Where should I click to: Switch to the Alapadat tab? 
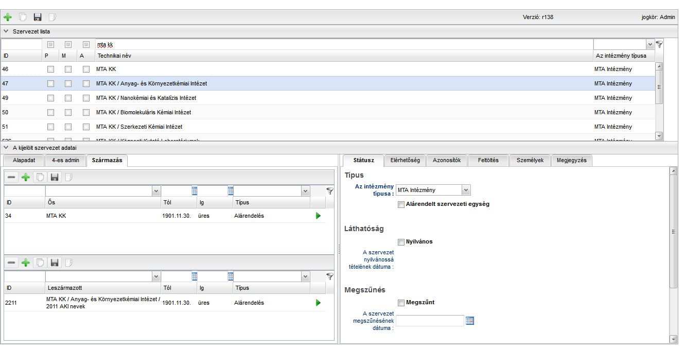click(x=24, y=161)
